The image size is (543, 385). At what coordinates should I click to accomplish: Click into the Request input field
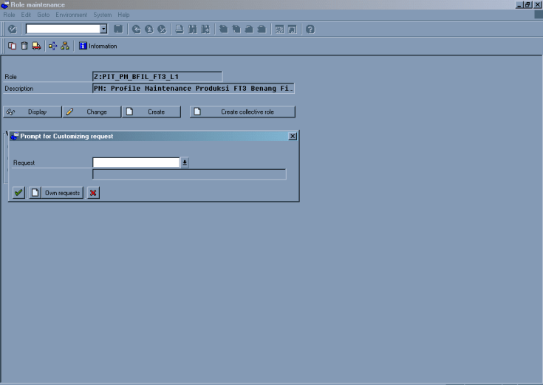coord(136,163)
